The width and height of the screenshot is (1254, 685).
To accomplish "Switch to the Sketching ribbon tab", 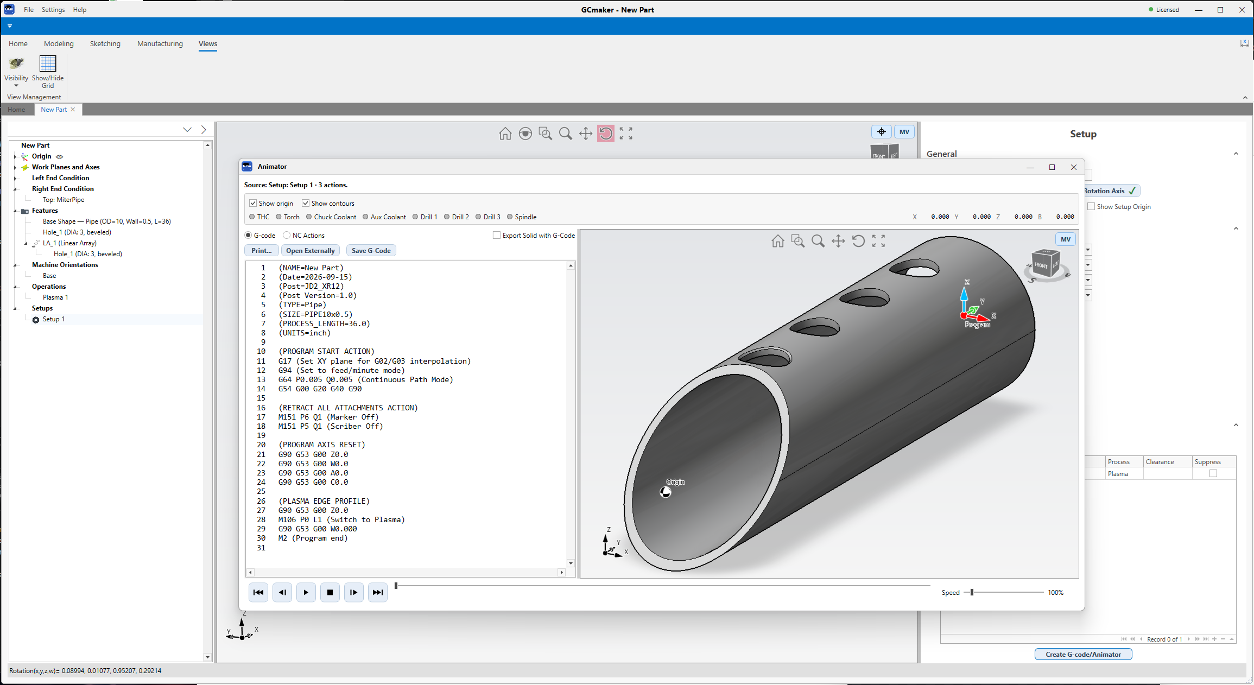I will 105,43.
